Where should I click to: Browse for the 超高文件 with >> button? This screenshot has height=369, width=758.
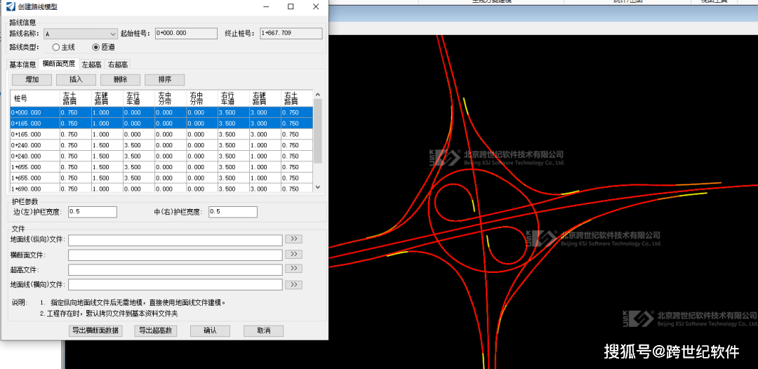[x=293, y=269]
